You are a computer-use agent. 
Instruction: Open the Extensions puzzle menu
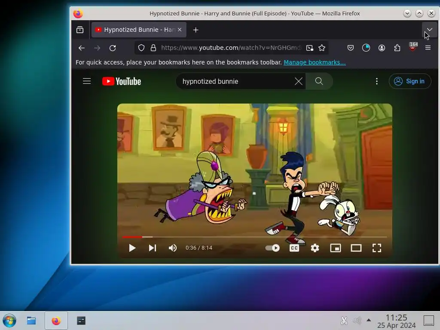(397, 48)
